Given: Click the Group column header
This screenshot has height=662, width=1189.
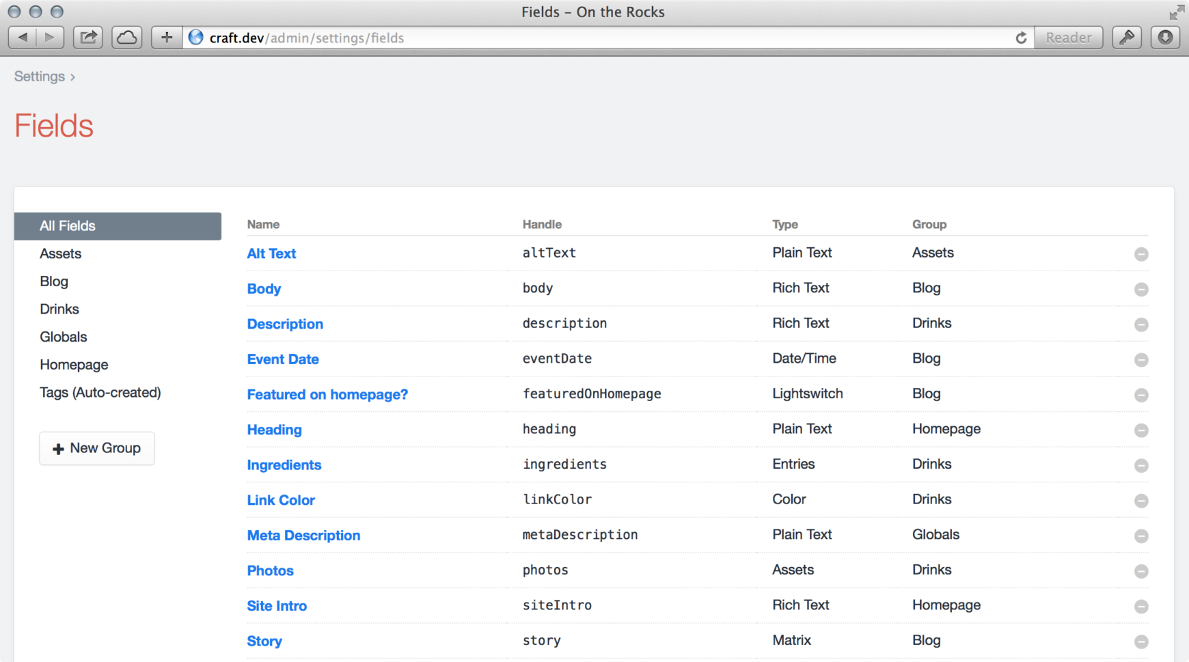Looking at the screenshot, I should tap(929, 224).
